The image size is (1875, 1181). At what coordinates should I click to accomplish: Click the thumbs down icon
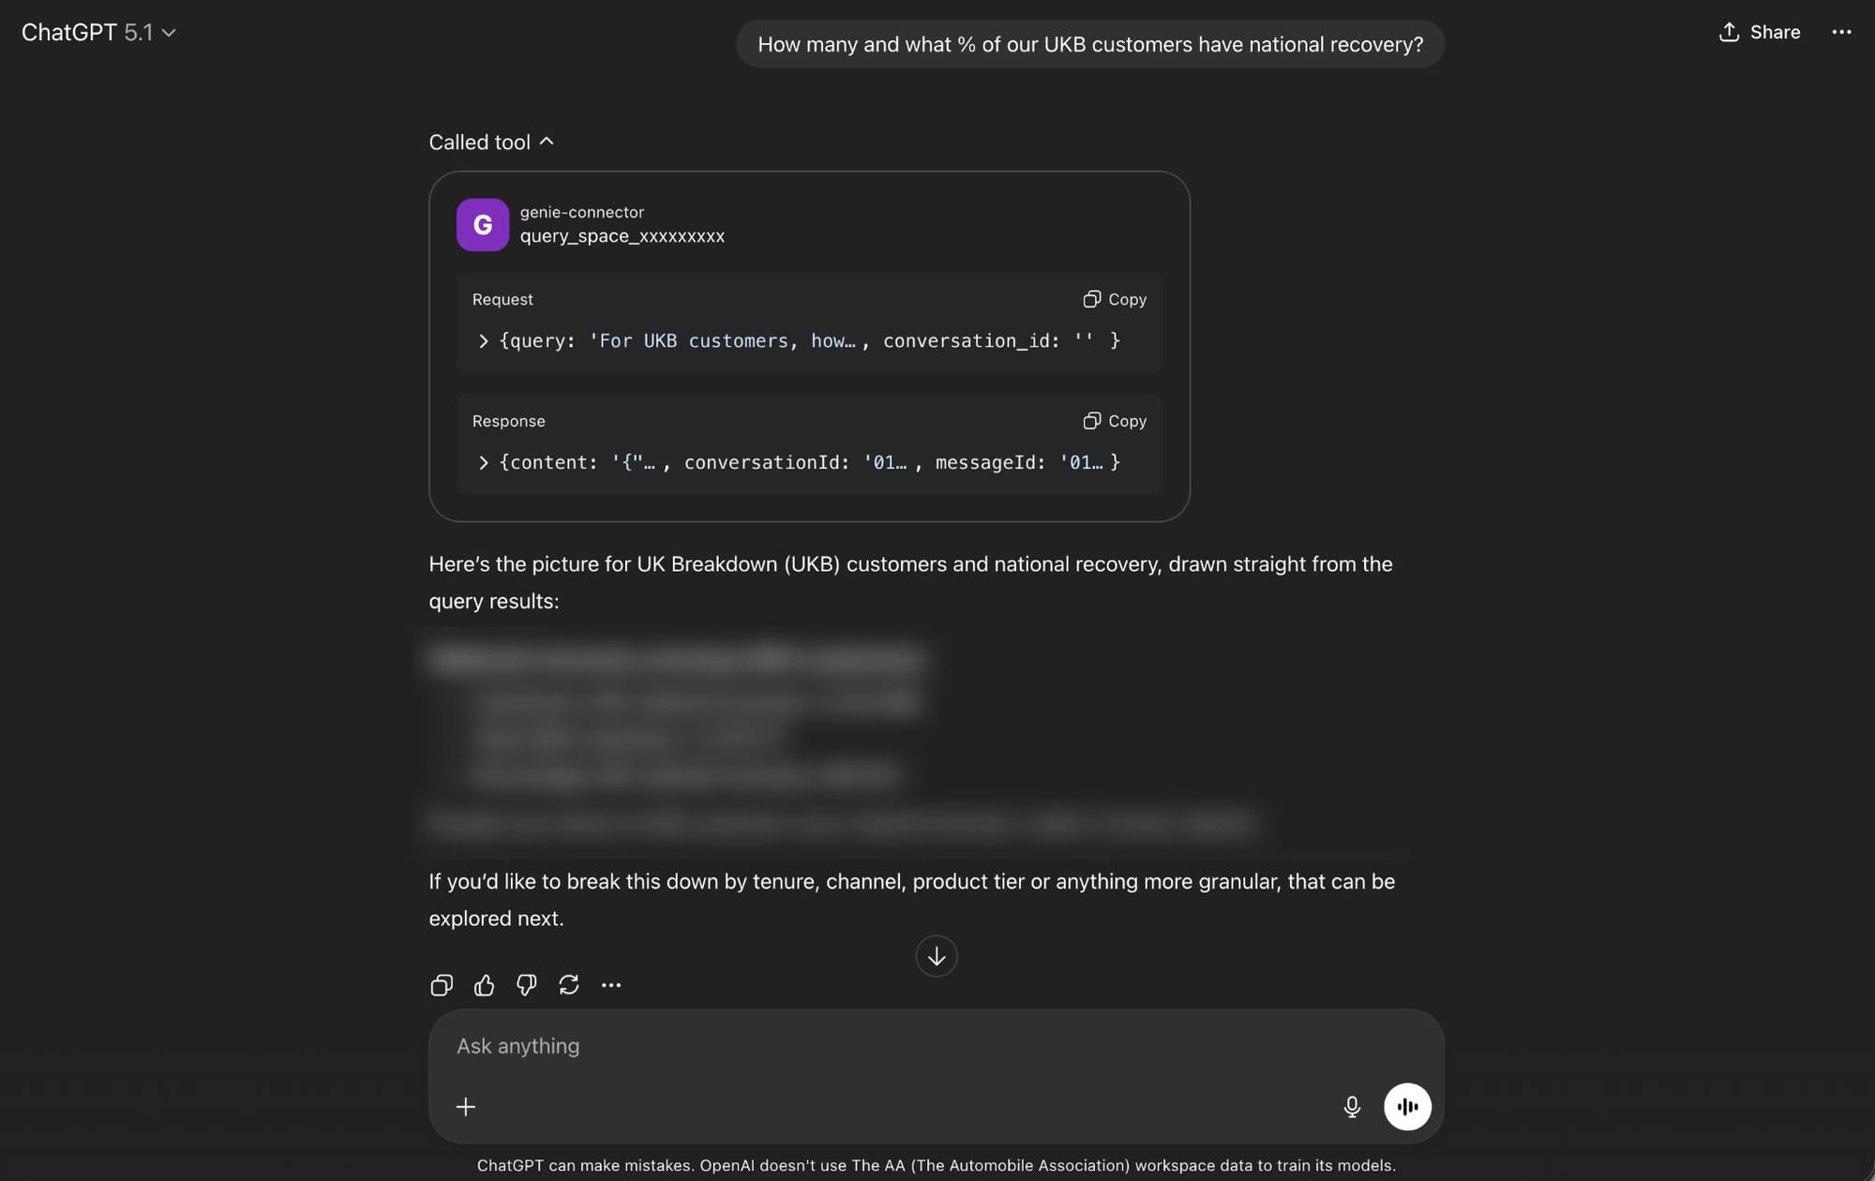[526, 985]
